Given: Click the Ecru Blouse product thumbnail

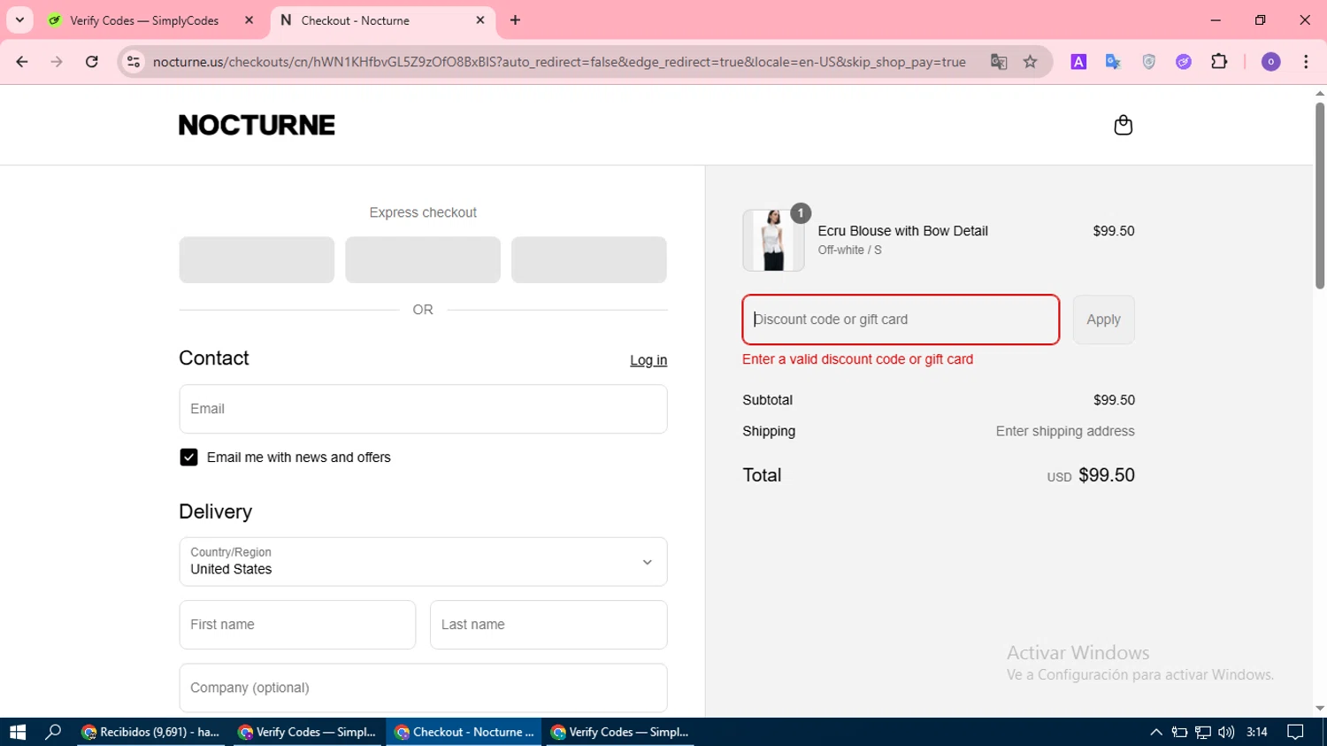Looking at the screenshot, I should pyautogui.click(x=773, y=240).
